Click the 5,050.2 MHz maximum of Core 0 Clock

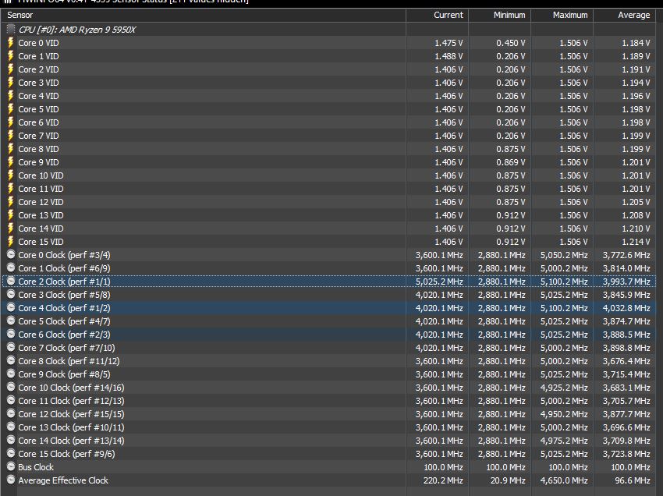point(564,255)
